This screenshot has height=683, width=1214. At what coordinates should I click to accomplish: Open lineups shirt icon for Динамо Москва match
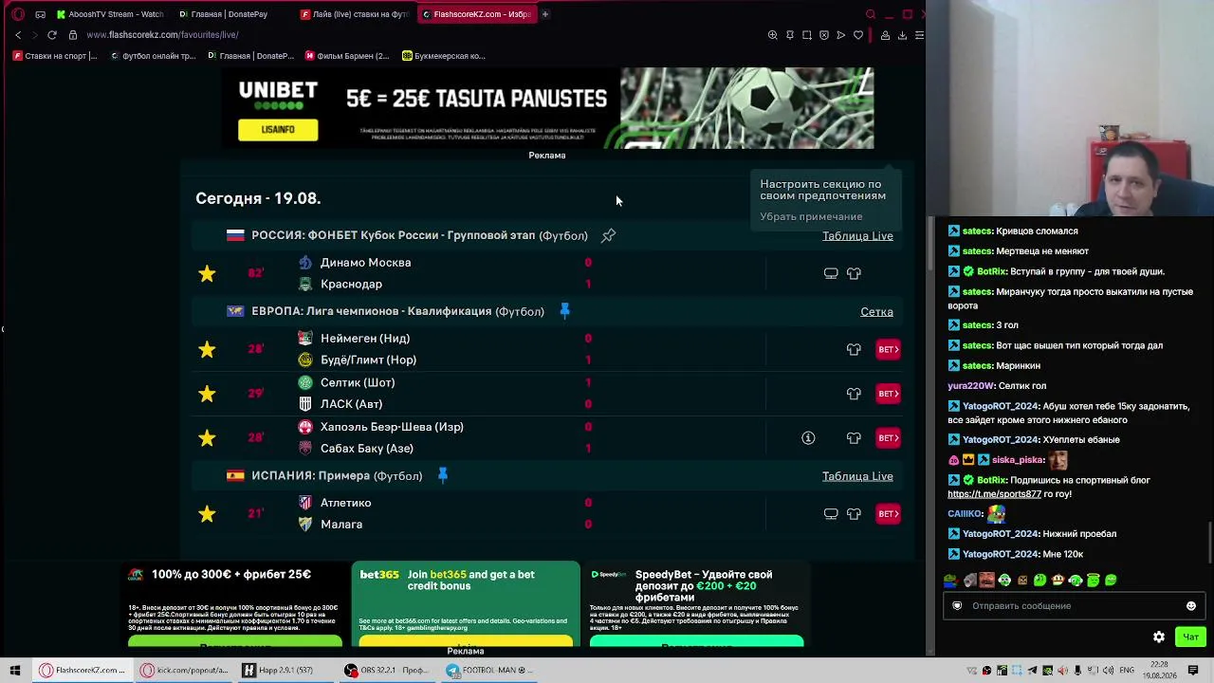coord(854,273)
